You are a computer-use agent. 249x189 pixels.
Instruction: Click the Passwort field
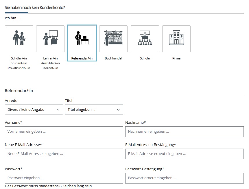pos(63,178)
